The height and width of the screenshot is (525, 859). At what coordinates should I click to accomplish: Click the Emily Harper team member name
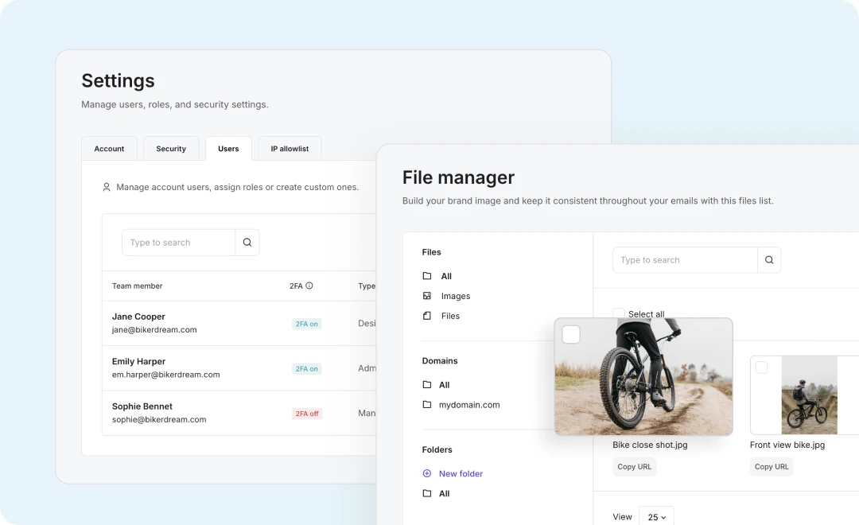coord(138,361)
